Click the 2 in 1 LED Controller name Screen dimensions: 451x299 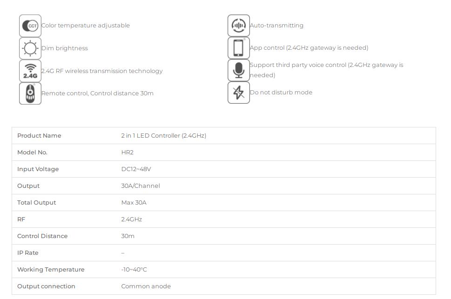(164, 135)
